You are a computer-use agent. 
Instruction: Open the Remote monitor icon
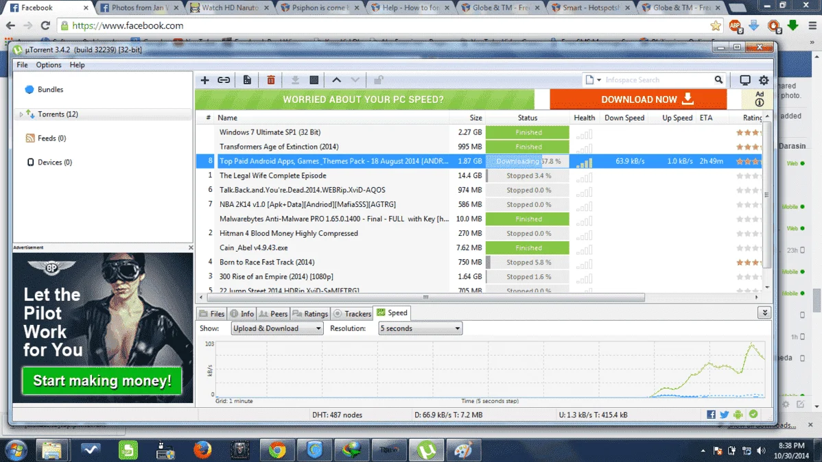(745, 80)
